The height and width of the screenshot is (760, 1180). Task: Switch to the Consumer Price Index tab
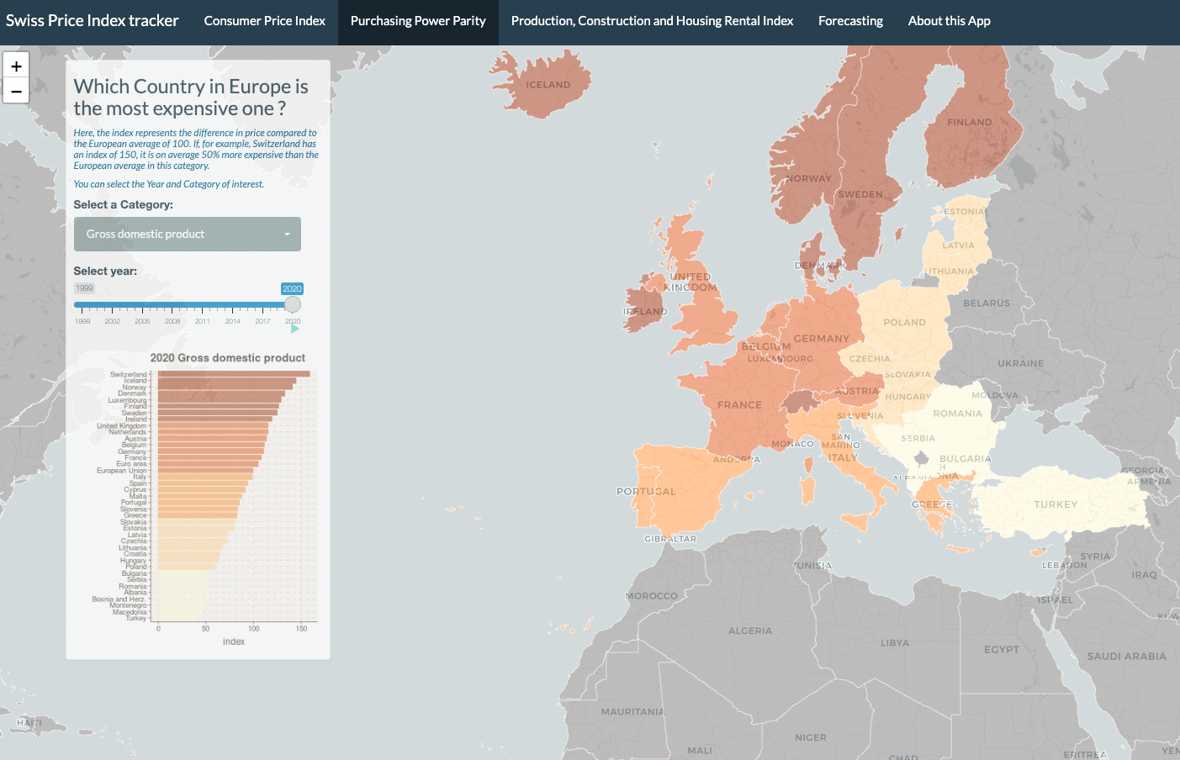pos(264,20)
